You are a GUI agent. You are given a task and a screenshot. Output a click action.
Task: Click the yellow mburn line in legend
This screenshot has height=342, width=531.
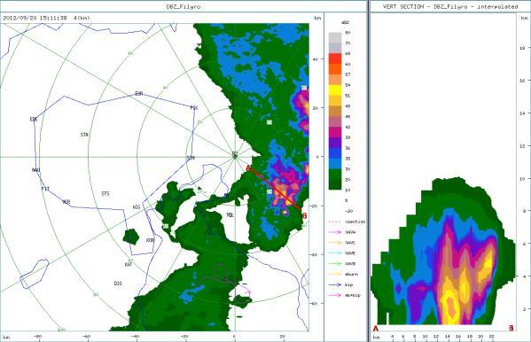[334, 275]
